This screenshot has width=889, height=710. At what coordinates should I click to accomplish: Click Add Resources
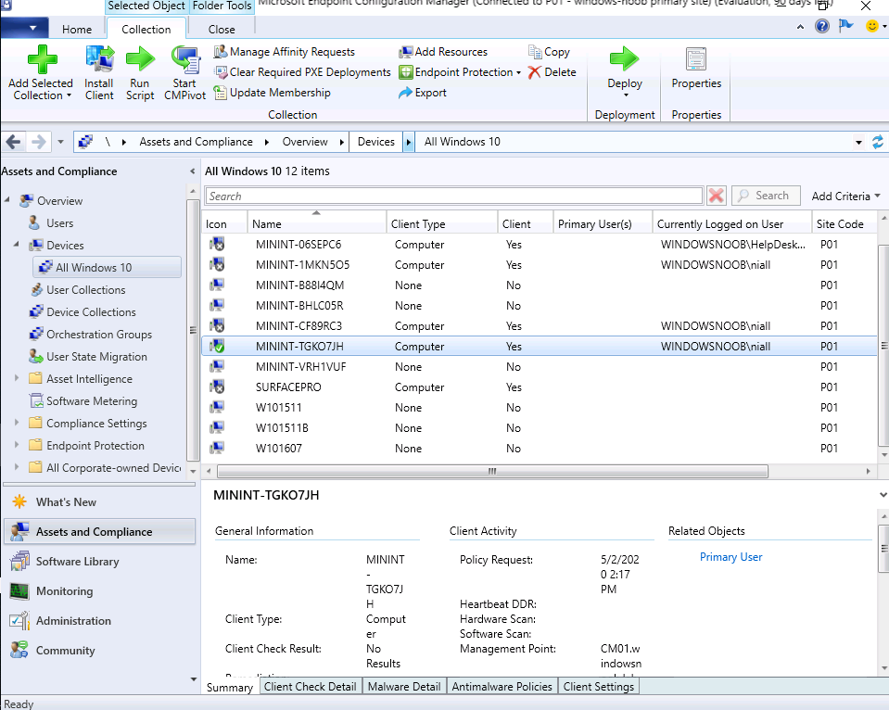pos(443,52)
